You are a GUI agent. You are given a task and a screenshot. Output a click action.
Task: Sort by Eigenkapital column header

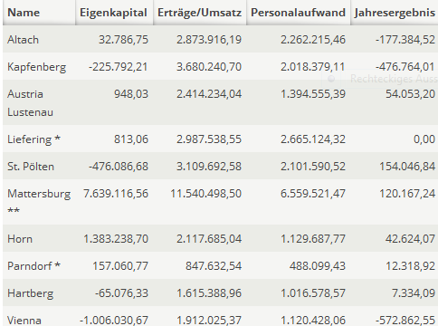tap(114, 13)
